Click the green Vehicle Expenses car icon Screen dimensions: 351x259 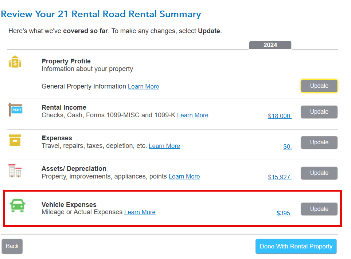coord(17,206)
